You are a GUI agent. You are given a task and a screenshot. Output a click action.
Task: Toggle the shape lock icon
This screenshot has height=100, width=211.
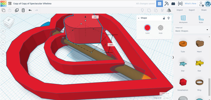[x=164, y=18]
